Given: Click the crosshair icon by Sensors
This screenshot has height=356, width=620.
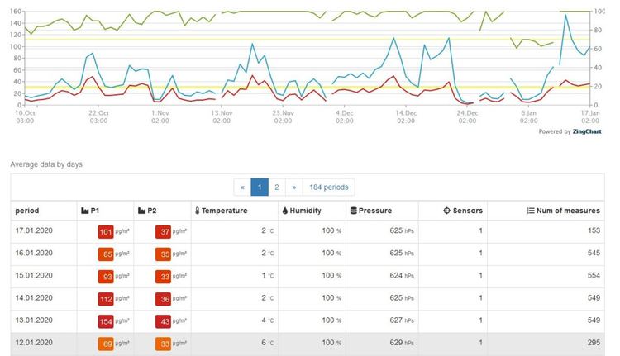Looking at the screenshot, I should coord(446,211).
